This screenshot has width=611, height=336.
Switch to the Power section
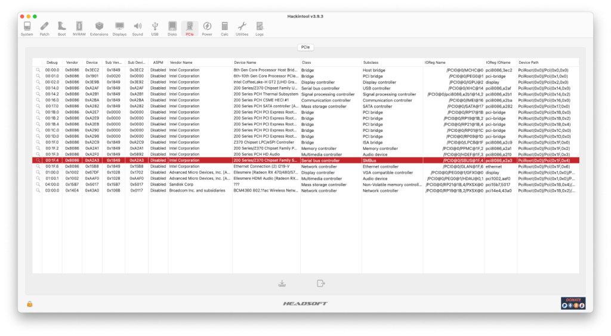(x=207, y=28)
